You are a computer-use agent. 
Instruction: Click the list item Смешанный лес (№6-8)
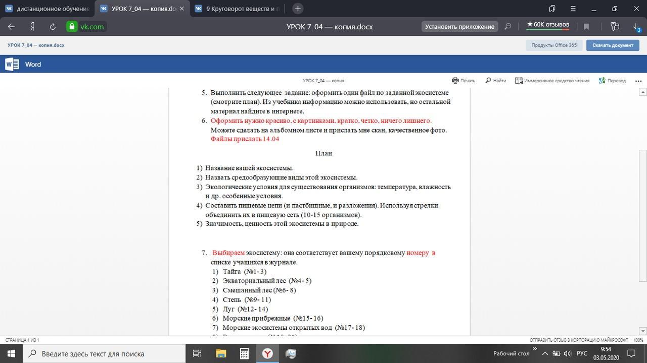[259, 290]
